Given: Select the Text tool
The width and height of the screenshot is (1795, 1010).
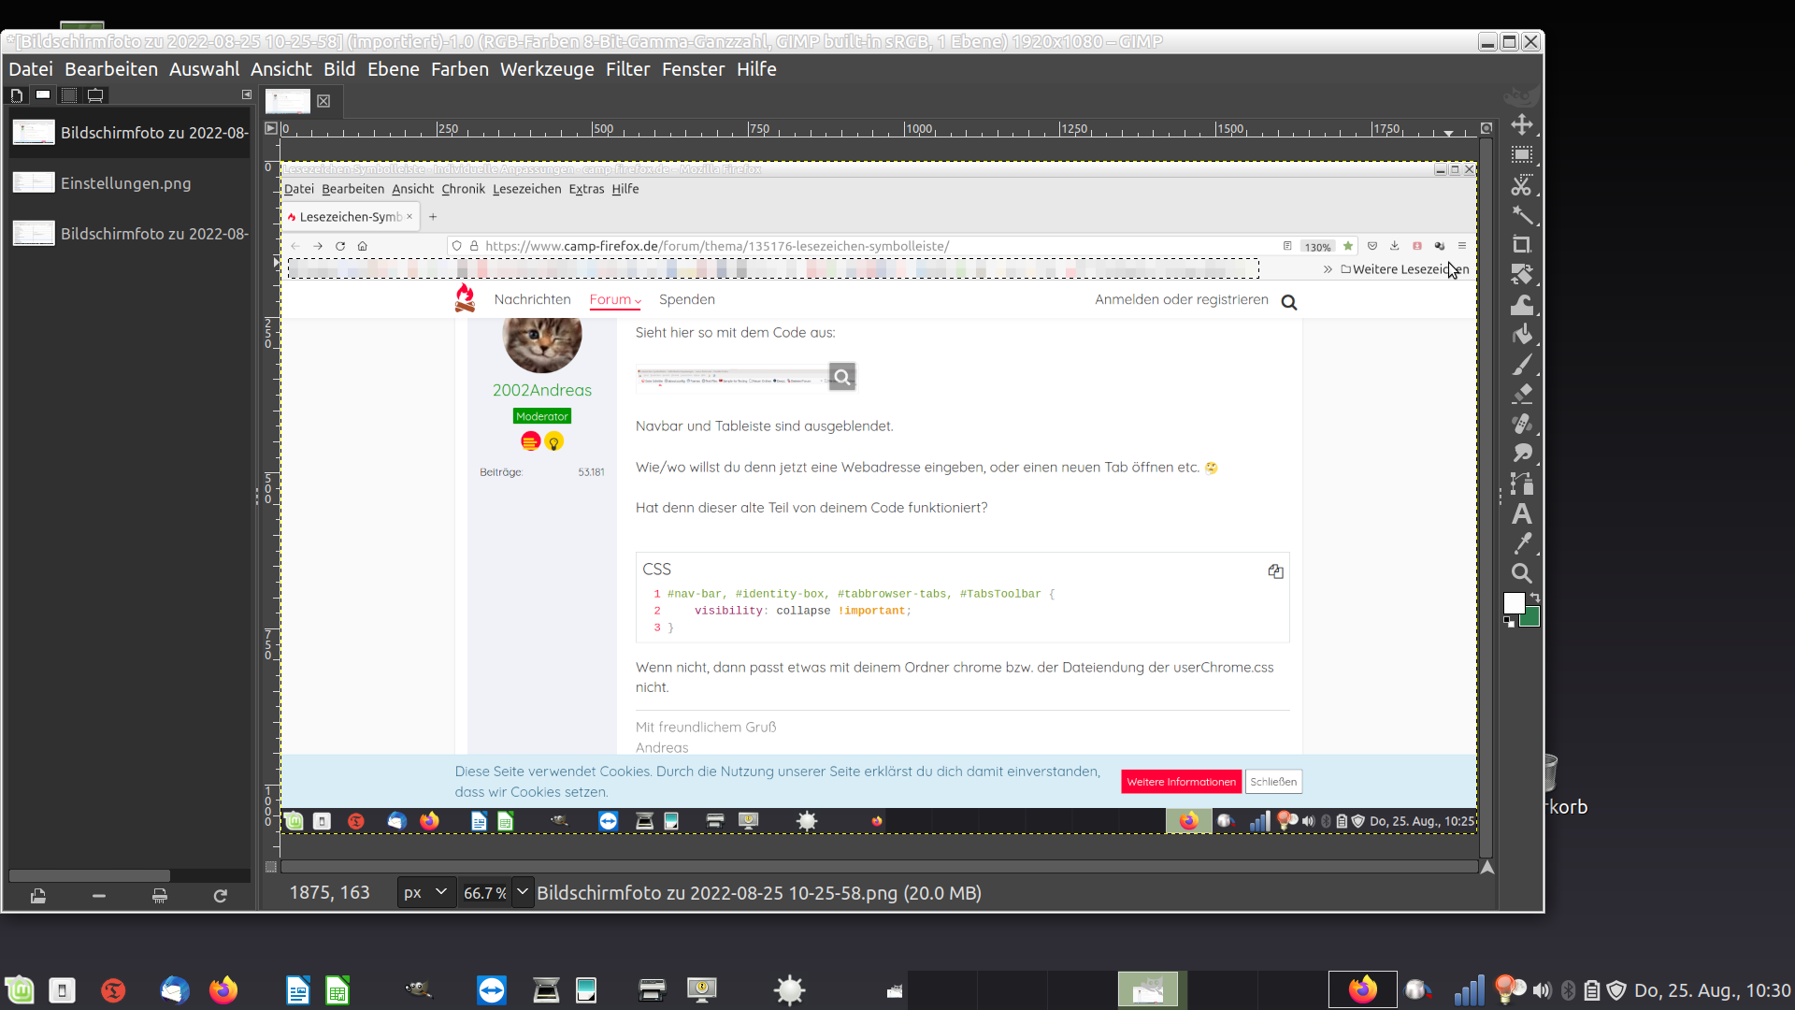Looking at the screenshot, I should (x=1522, y=513).
